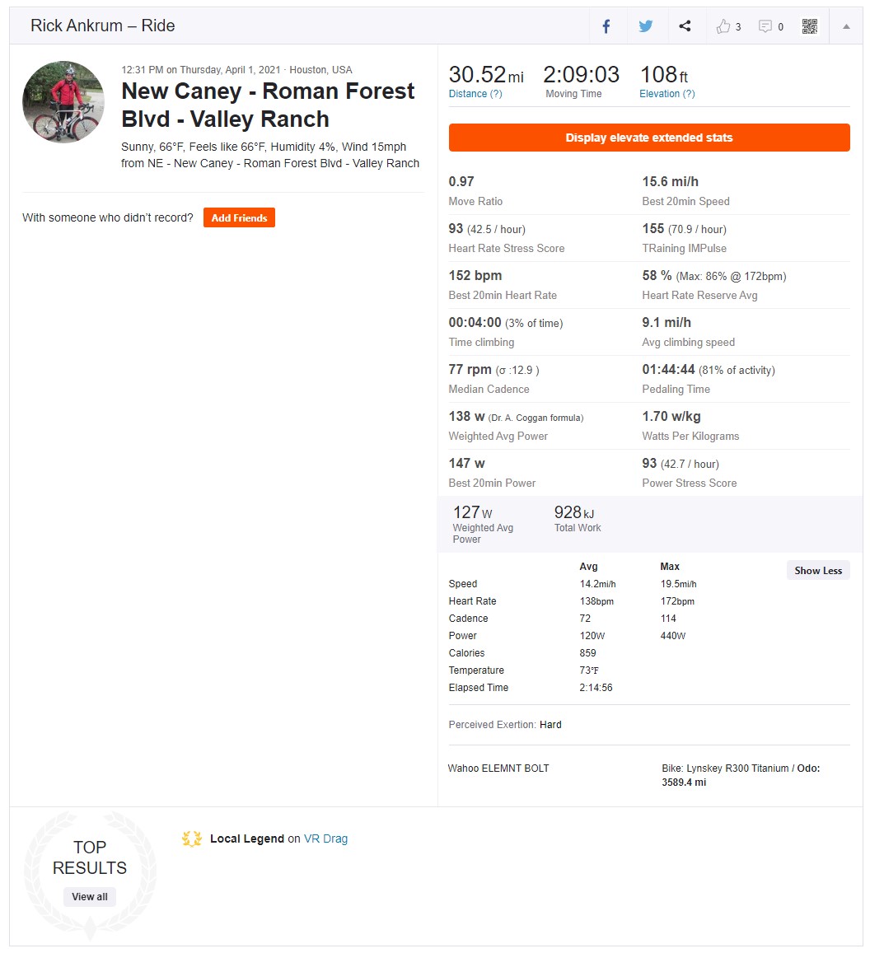Click the Rick Ankrum – Ride header title
This screenshot has width=870, height=953.
[103, 26]
